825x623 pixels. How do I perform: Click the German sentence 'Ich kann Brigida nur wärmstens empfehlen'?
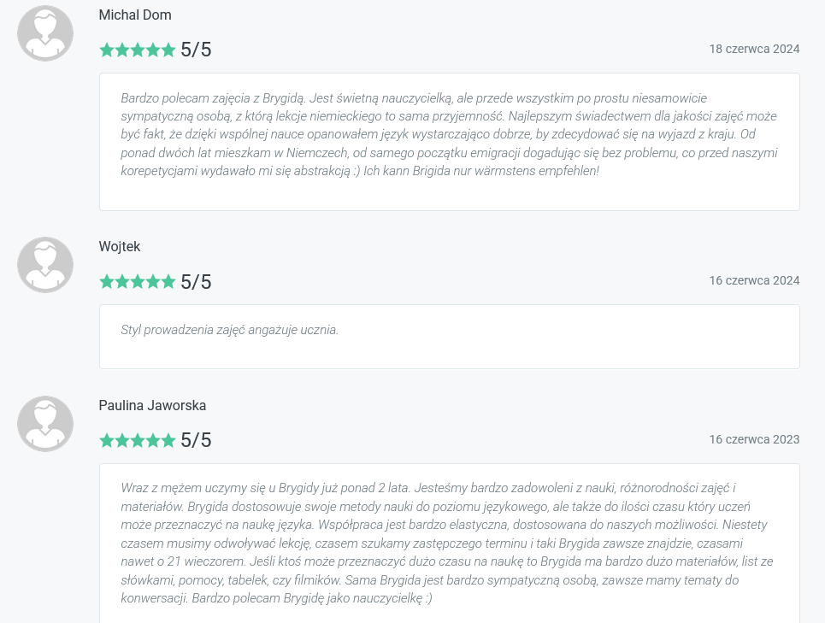coord(481,171)
